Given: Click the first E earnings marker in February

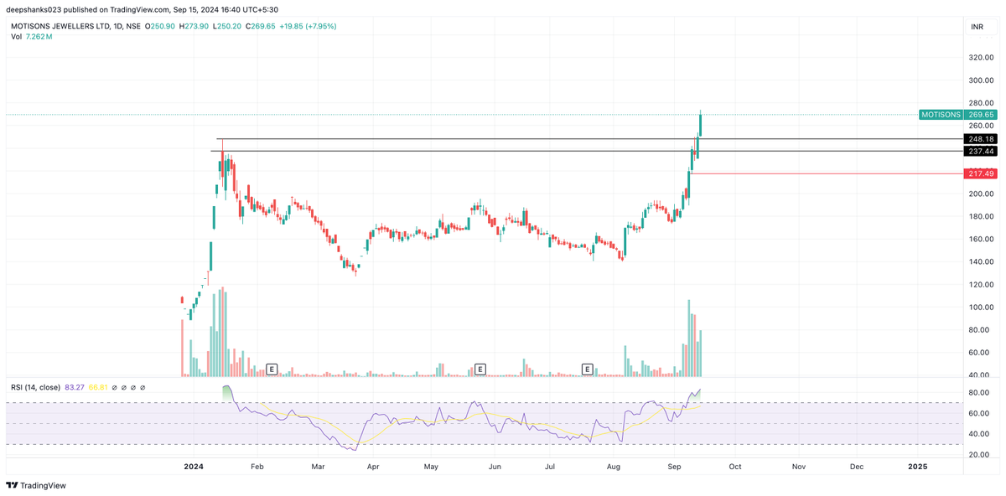Looking at the screenshot, I should [x=272, y=368].
